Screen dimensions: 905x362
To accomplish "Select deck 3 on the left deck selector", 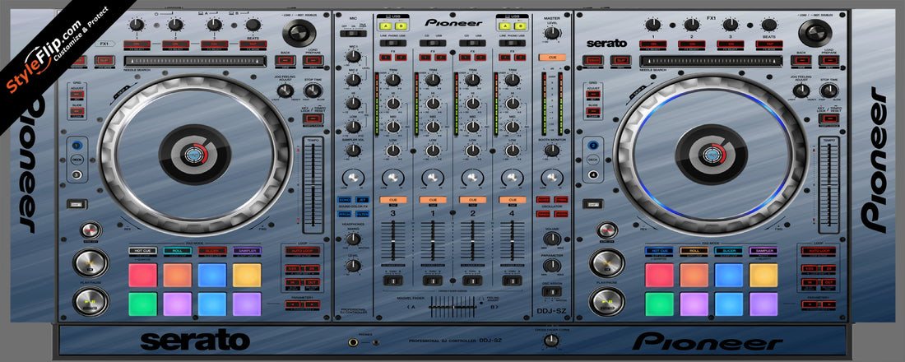I will coord(77,174).
